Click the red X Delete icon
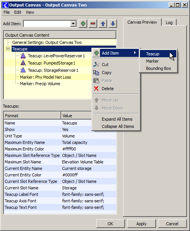 pyautogui.click(x=96, y=89)
